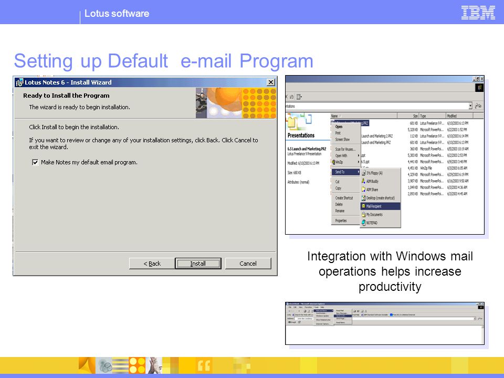This screenshot has width=504, height=378.
Task: Close the Lotus Notes 6 Install Wizard
Action: pos(271,82)
